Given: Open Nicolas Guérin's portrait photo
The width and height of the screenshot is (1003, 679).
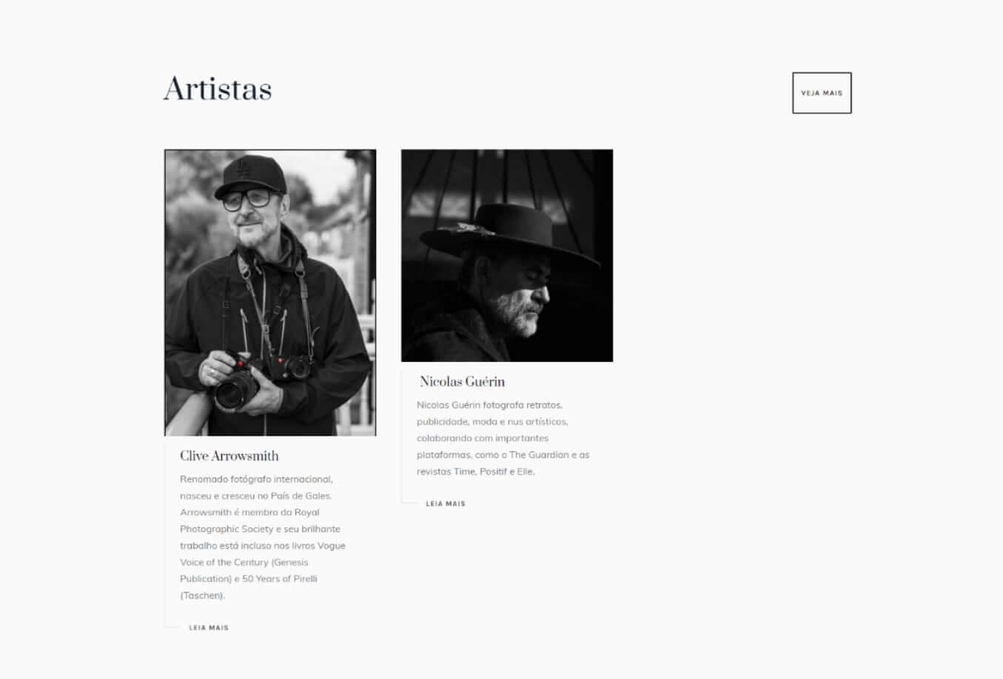Looking at the screenshot, I should point(507,255).
